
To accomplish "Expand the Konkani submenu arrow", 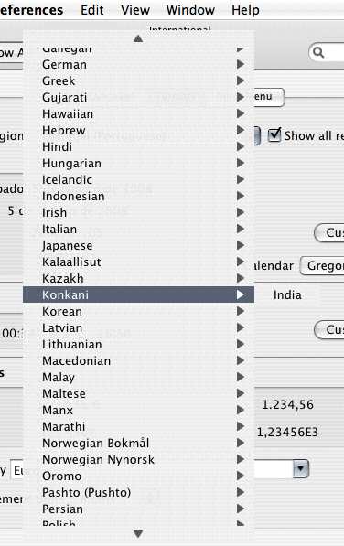I will (x=241, y=294).
